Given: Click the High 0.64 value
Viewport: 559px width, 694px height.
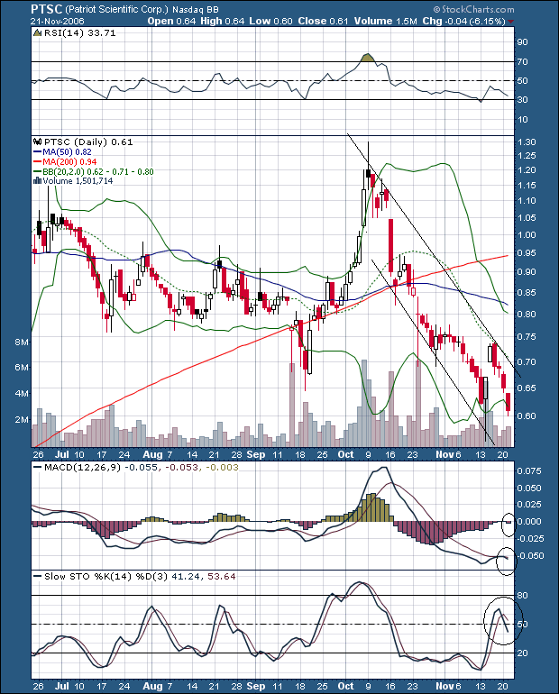Looking at the screenshot, I should [222, 21].
